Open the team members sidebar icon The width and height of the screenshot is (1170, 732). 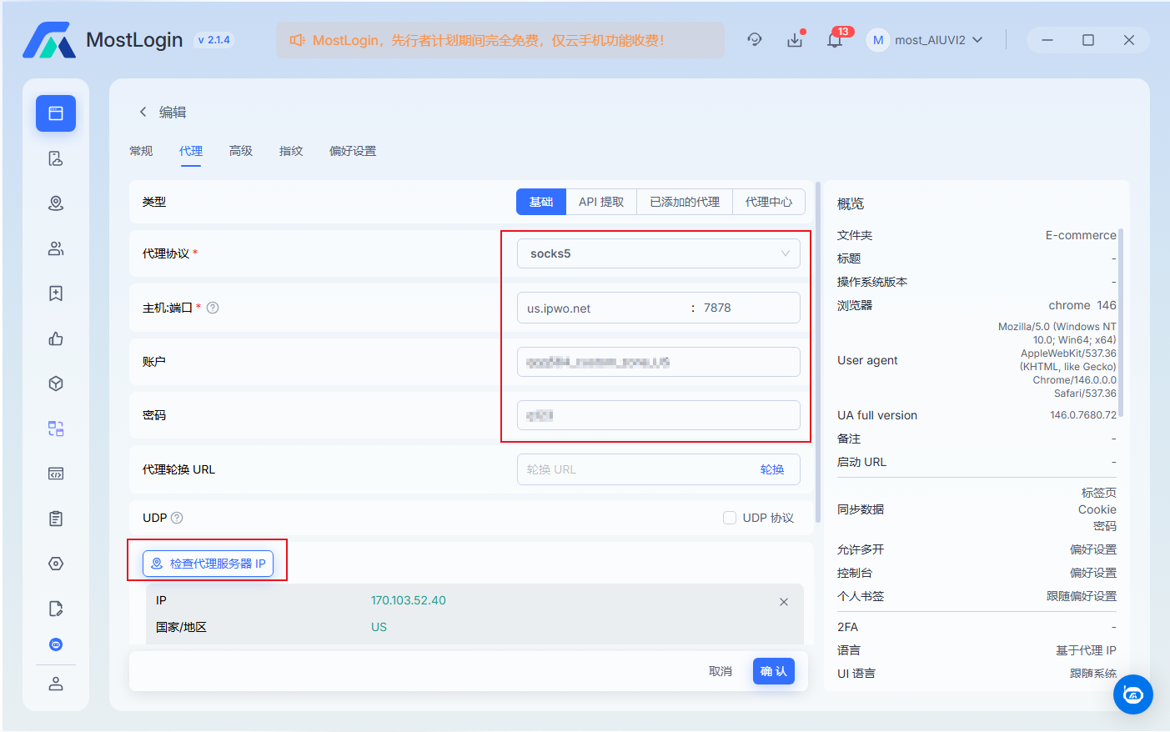pos(56,248)
